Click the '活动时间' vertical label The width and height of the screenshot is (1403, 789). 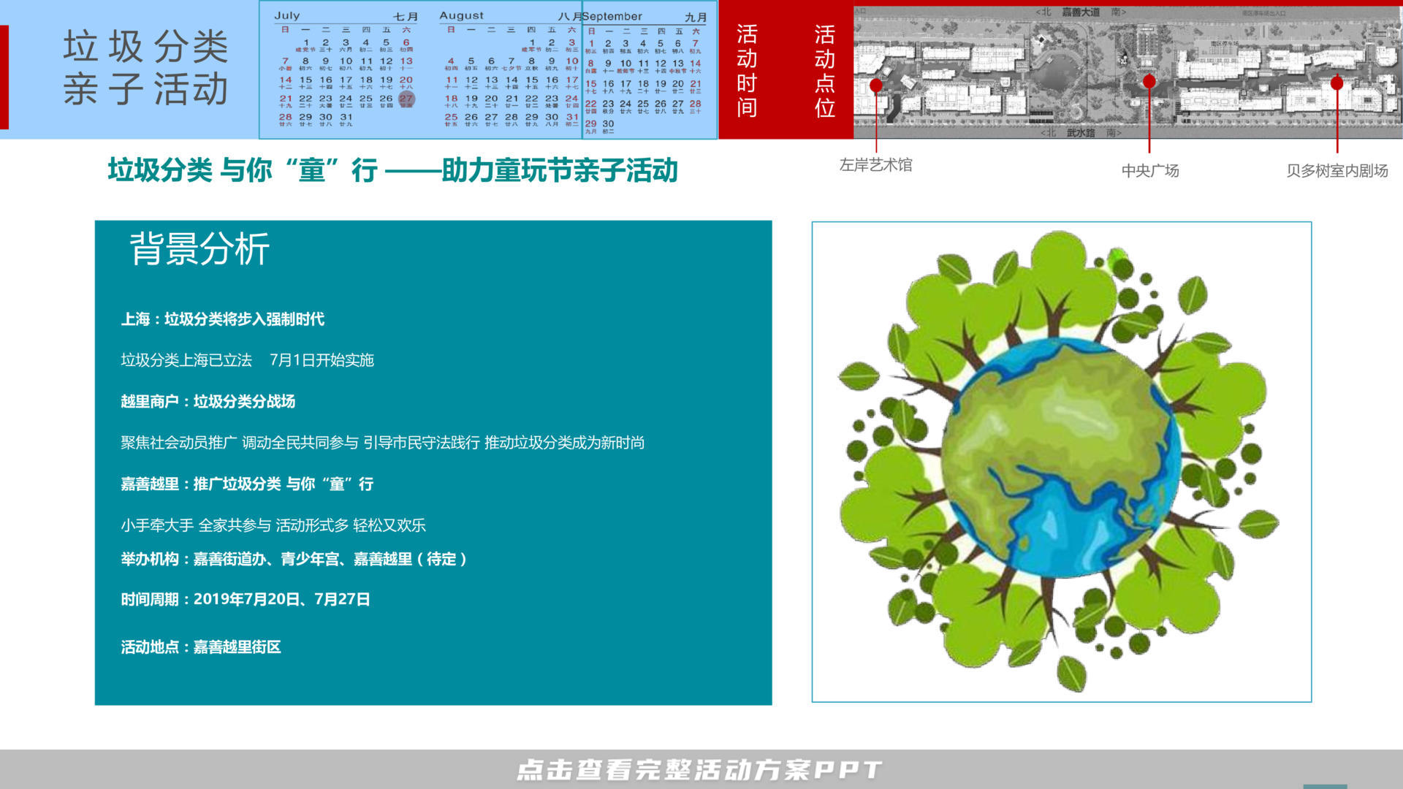click(747, 71)
